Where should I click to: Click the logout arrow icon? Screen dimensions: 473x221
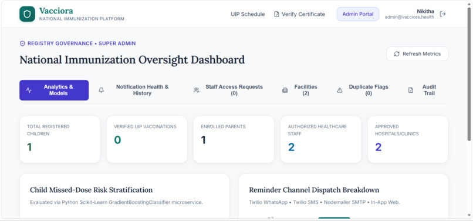pos(442,14)
